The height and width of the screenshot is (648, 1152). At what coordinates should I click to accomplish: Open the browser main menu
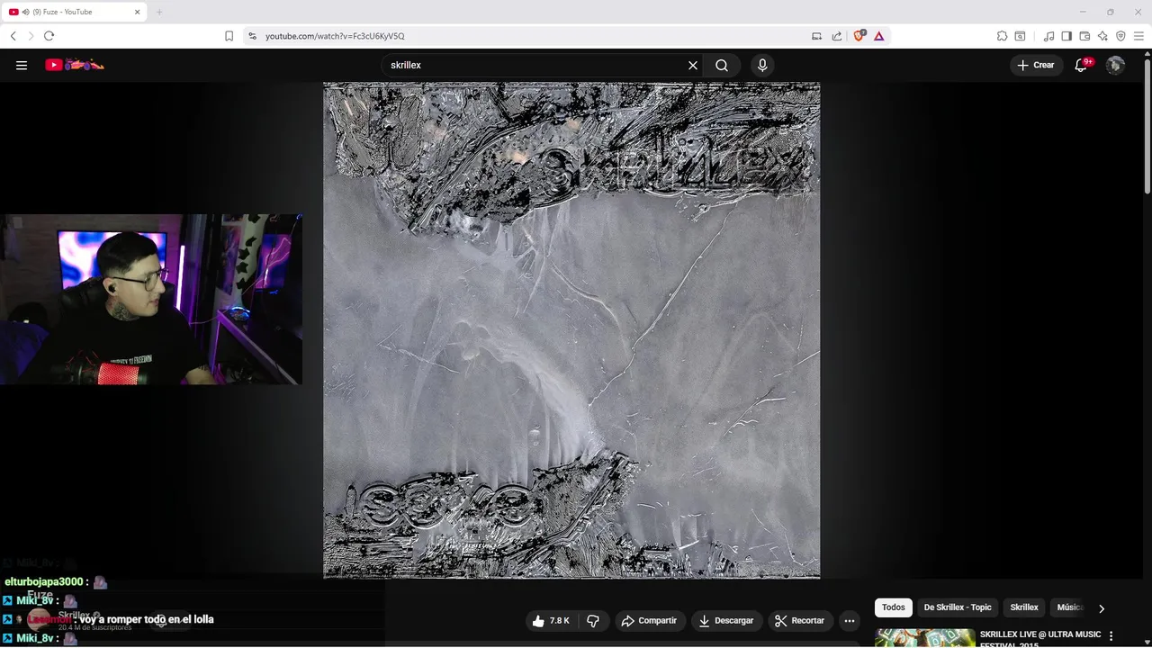(x=1138, y=36)
